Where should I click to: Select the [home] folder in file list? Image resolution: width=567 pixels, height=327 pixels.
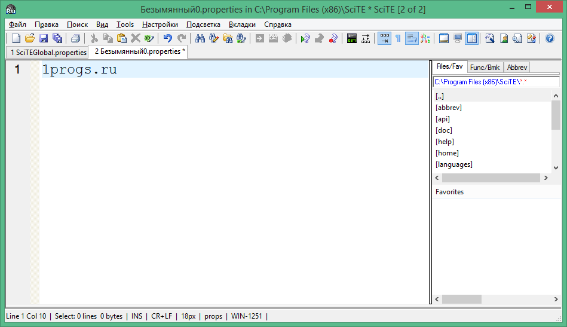(x=492, y=153)
